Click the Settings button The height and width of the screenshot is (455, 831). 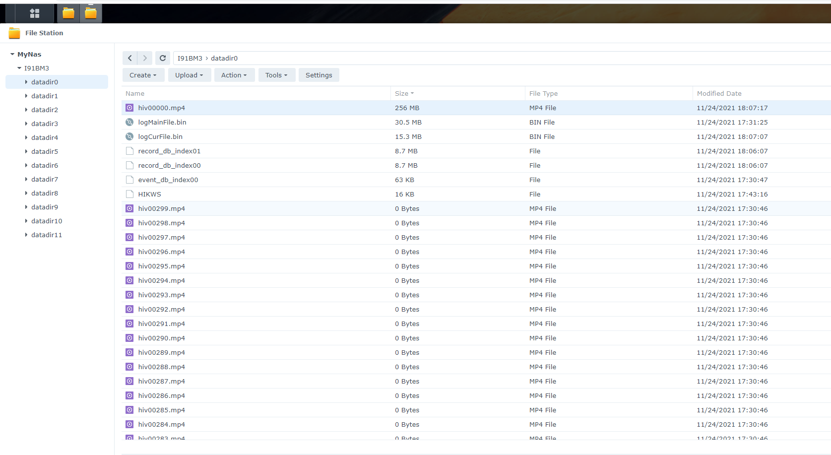[319, 75]
